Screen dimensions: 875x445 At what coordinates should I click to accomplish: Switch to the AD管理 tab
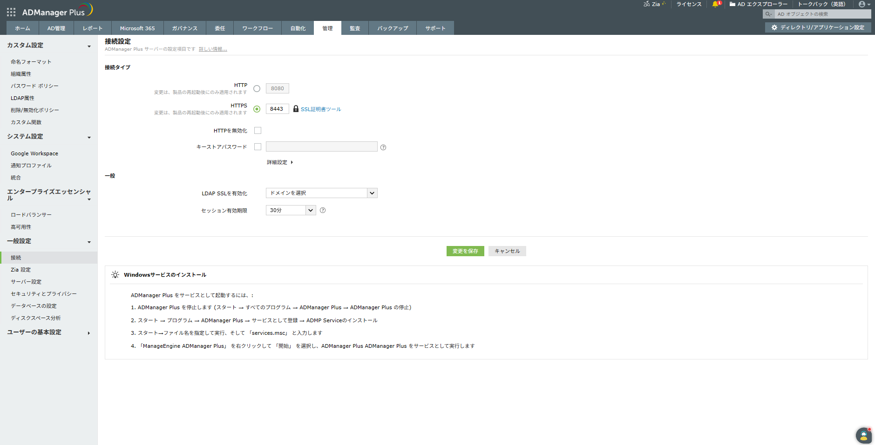coord(56,28)
